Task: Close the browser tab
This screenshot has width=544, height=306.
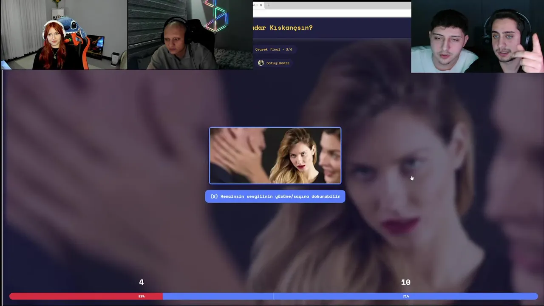Action: click(x=261, y=5)
